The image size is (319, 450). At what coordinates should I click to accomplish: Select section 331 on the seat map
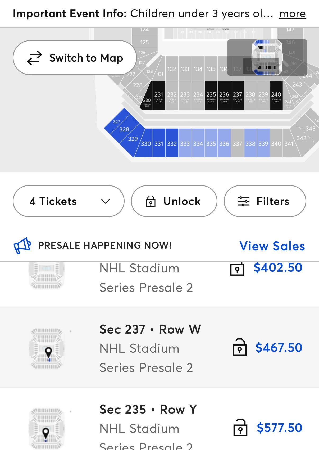click(x=159, y=143)
